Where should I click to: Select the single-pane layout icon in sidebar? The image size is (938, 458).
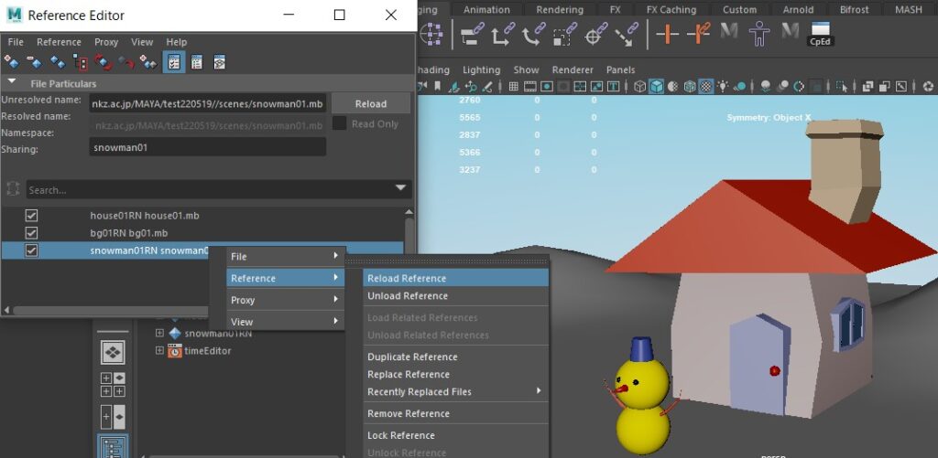click(x=113, y=353)
